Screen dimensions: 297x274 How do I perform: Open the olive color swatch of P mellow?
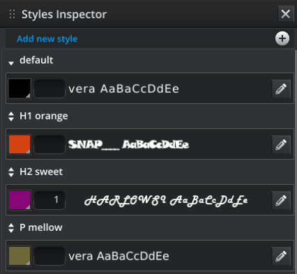coord(20,256)
